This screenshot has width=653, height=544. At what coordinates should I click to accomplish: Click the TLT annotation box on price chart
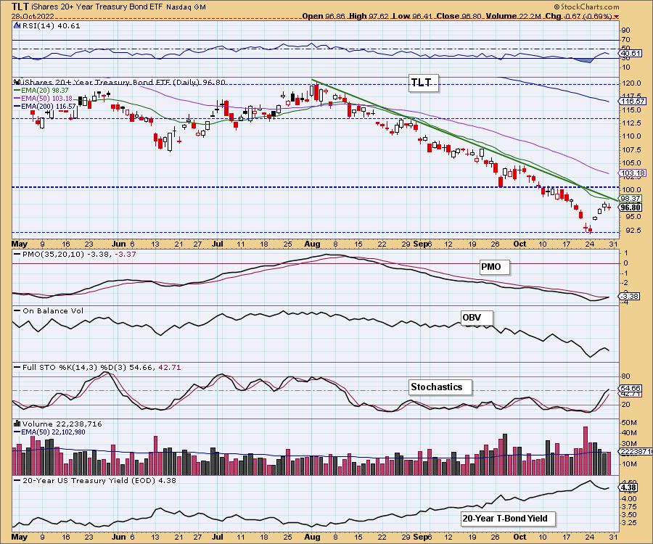(x=424, y=83)
